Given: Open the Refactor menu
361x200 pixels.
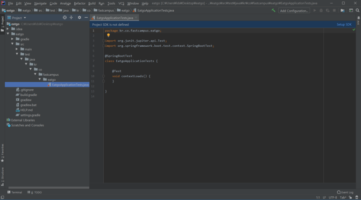Looking at the screenshot, I should pos(79,3).
